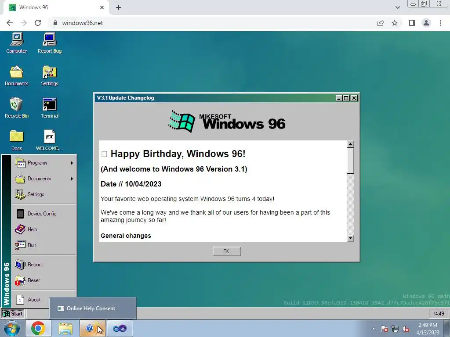Toggle the browser side panel icon
This screenshot has width=450, height=337.
pos(412,23)
